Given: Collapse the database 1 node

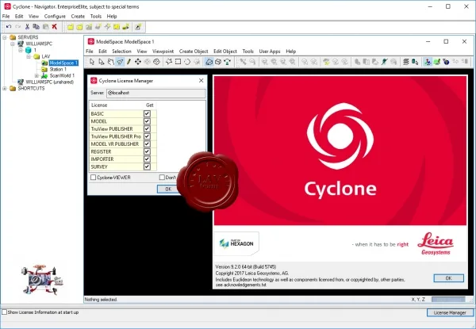Looking at the screenshot, I should [21, 50].
